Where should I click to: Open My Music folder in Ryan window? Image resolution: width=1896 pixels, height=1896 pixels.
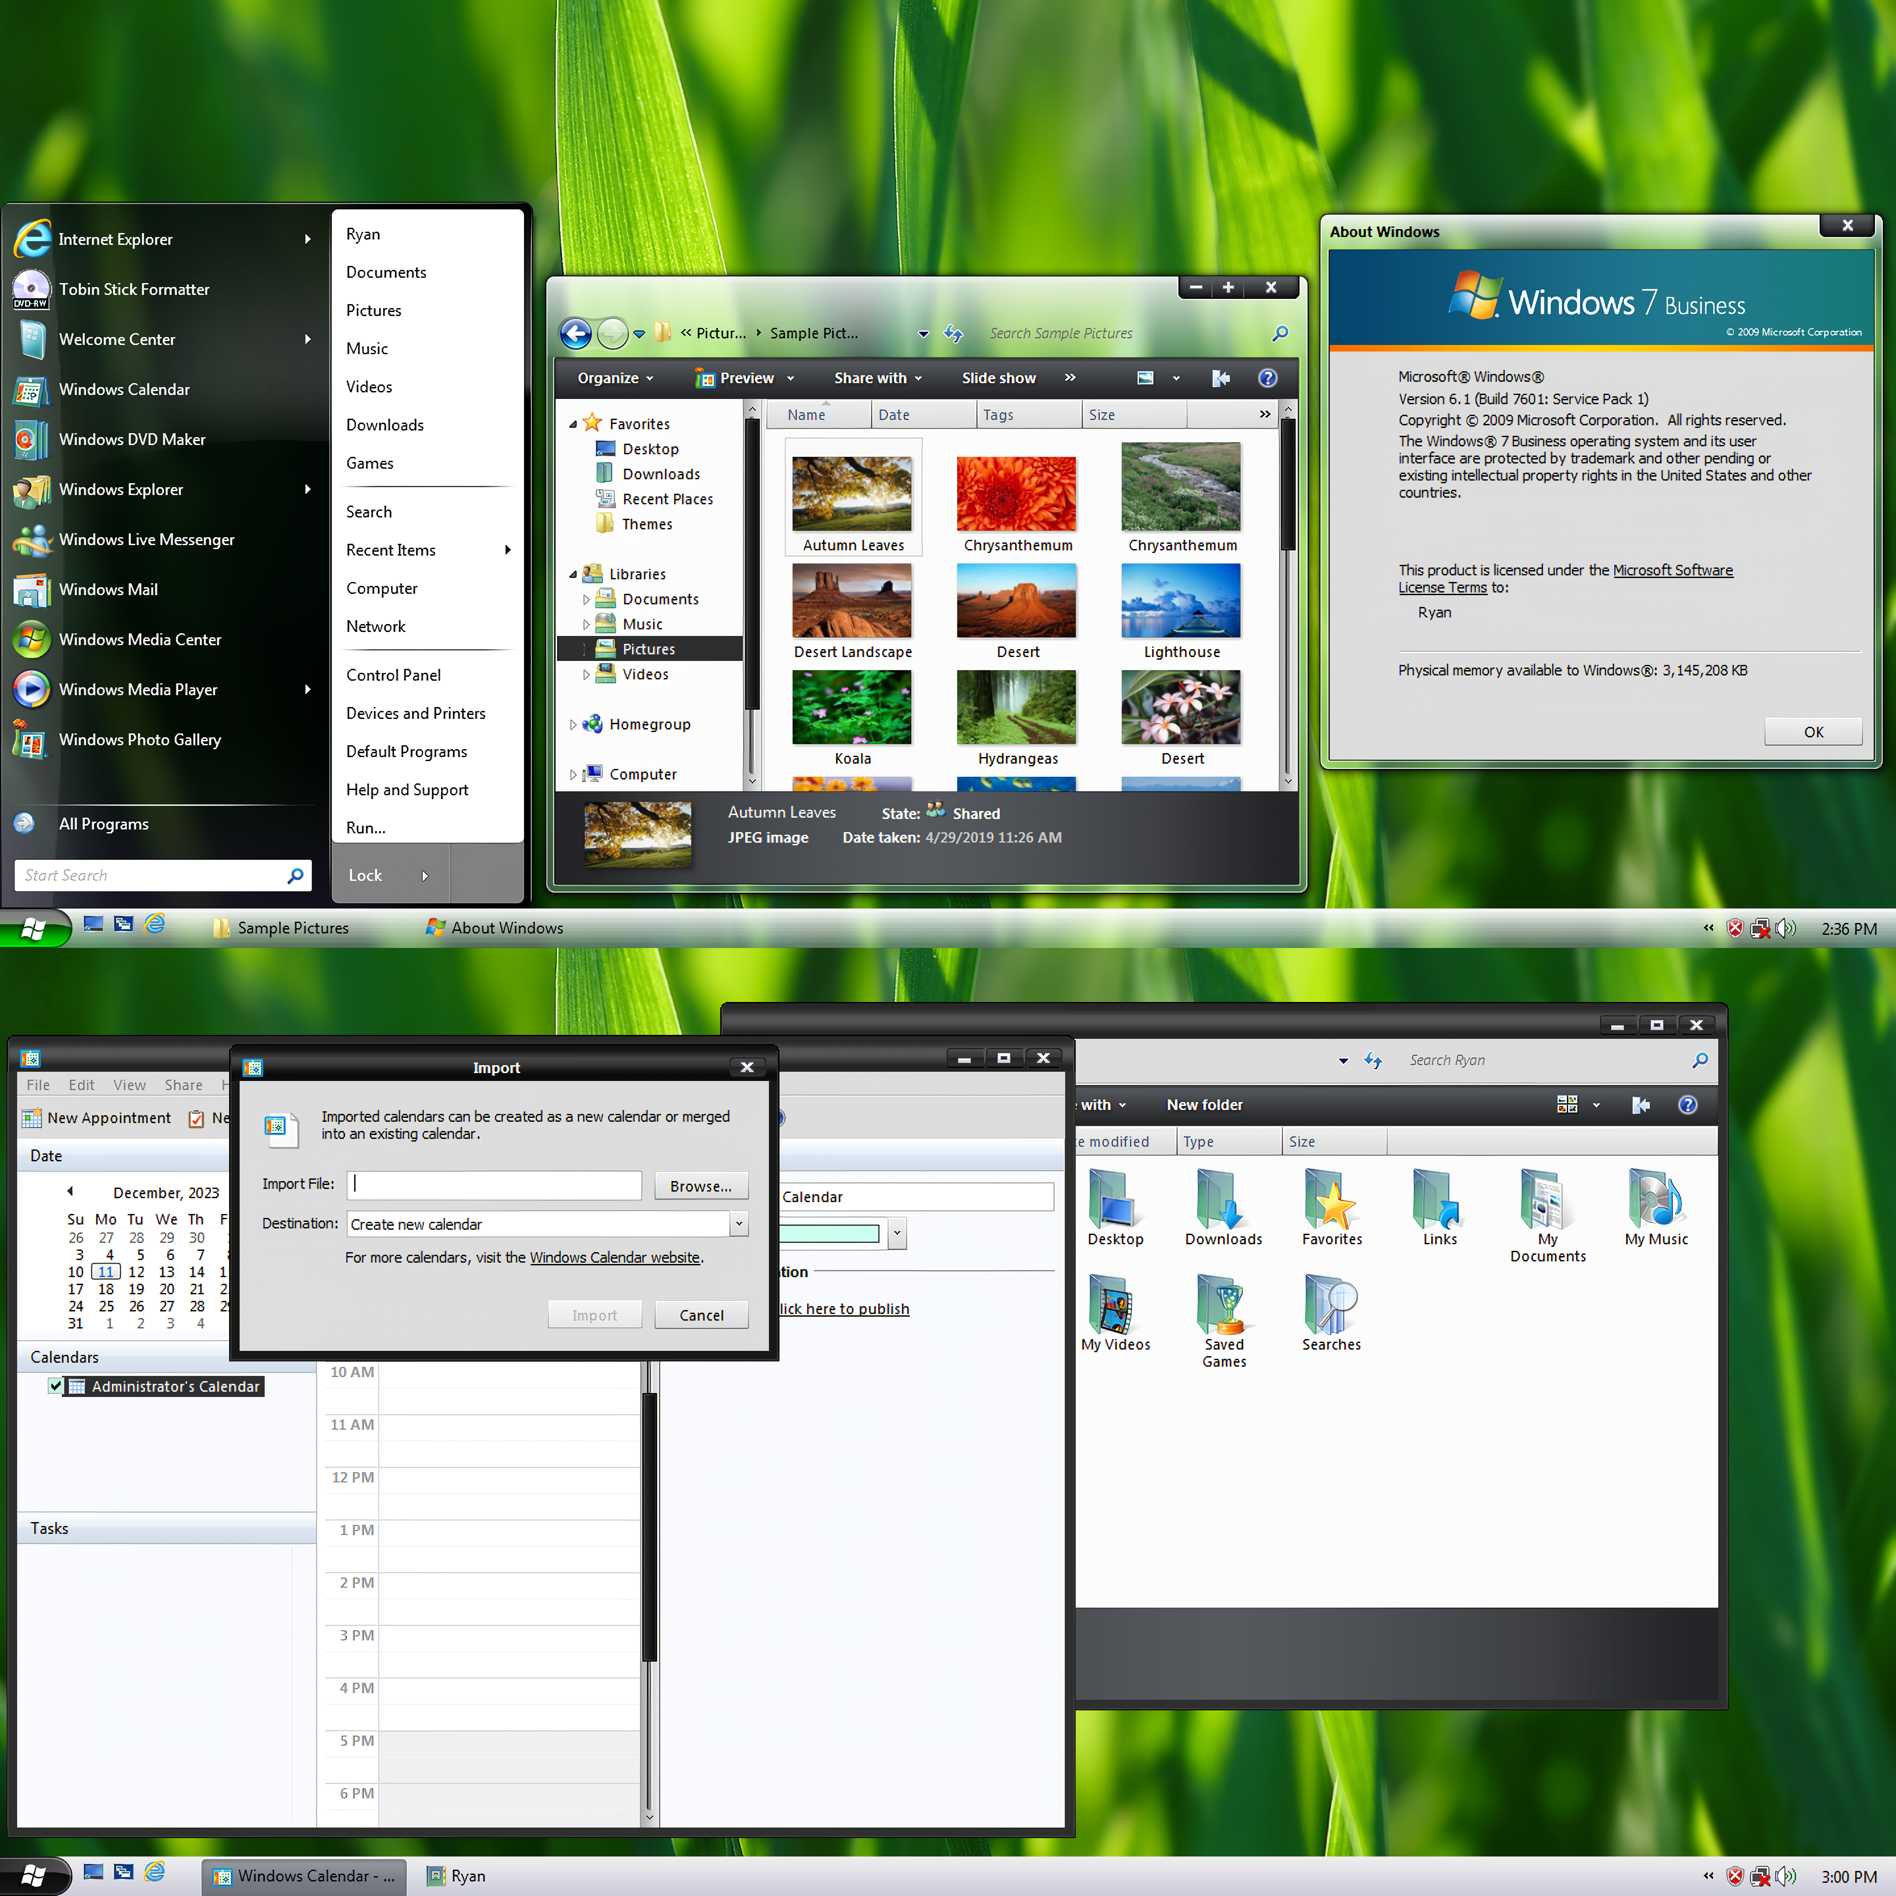pos(1656,1208)
